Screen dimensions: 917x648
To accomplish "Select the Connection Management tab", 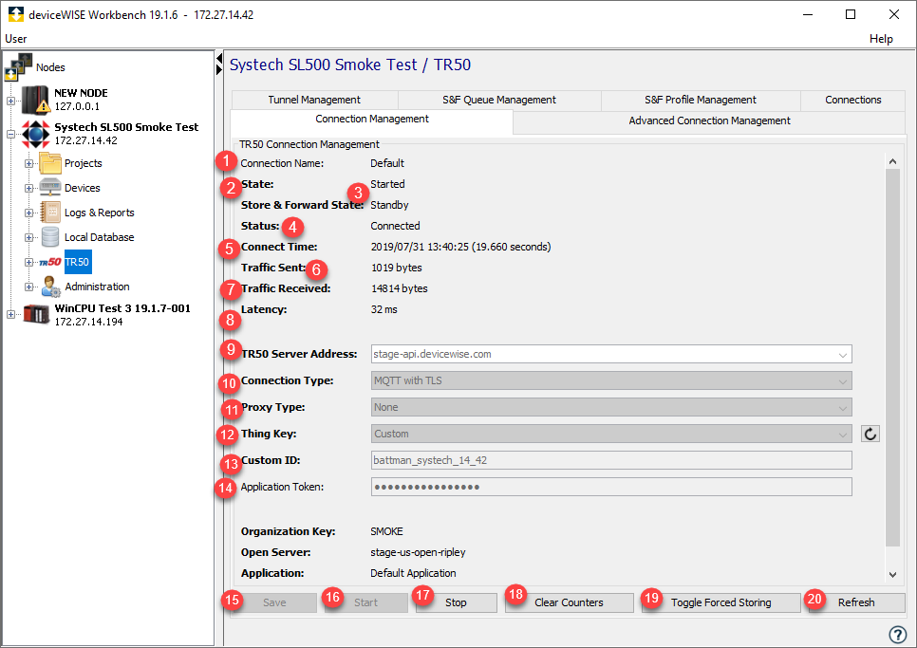I will (372, 120).
